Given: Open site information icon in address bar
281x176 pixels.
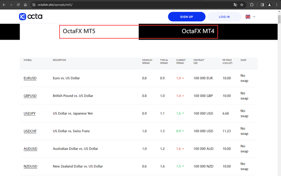Looking at the screenshot, I should [34, 5].
